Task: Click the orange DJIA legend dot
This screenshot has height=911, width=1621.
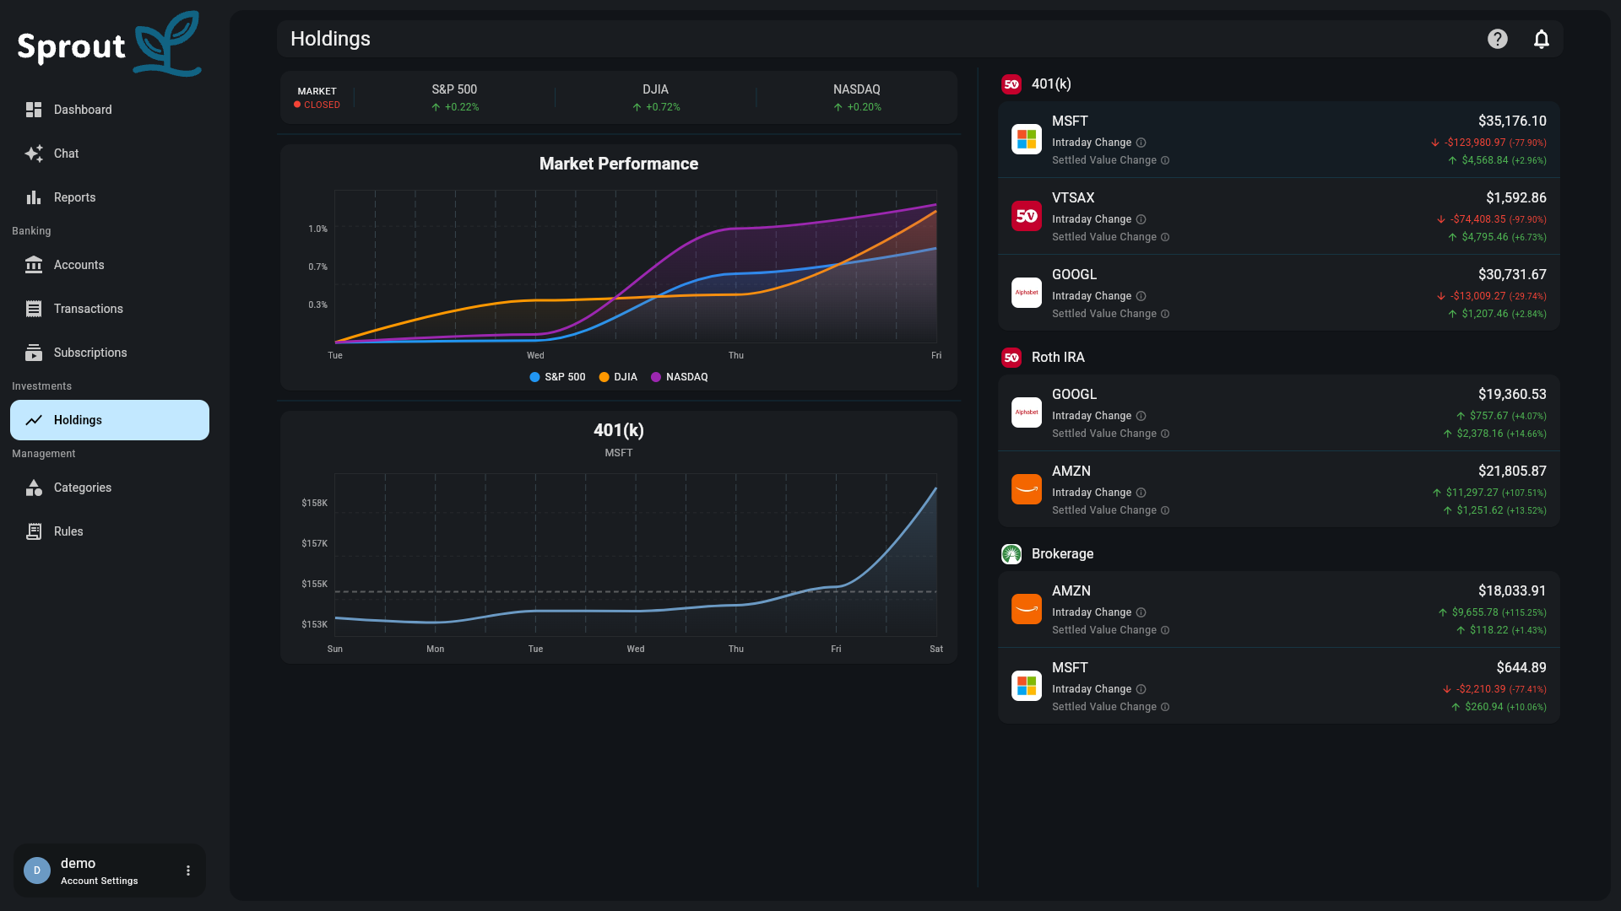Action: pos(604,377)
